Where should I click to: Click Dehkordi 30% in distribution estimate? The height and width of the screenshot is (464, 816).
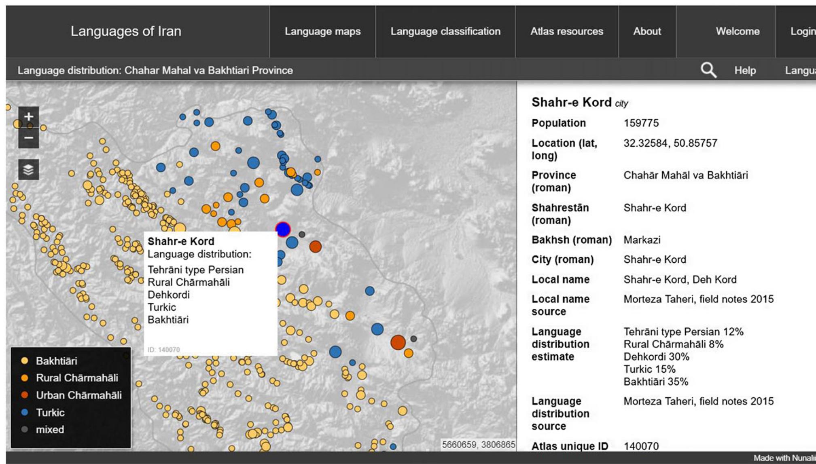(x=656, y=356)
